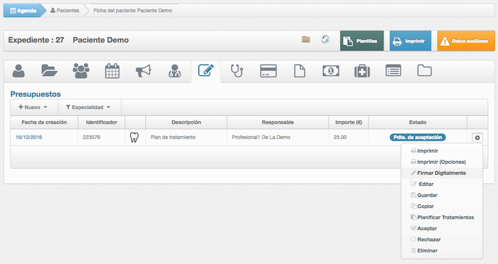498x264 pixels.
Task: Open the medical kit tab icon
Action: (362, 71)
